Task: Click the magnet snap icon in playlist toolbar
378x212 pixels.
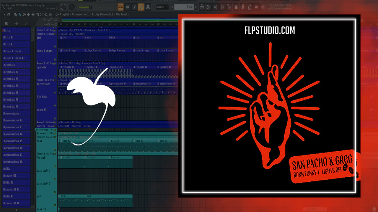Action: 9,14
